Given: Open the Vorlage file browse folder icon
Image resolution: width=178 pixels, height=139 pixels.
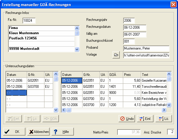Looking at the screenshot, I should click(116, 55).
